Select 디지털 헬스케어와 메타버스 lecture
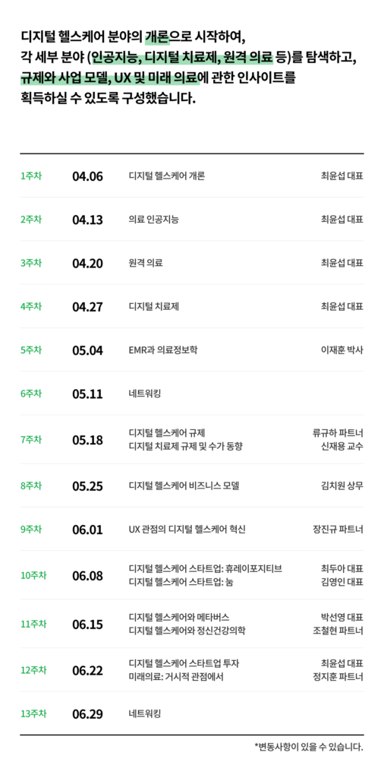Viewport: 384px width, 778px height. (179, 618)
